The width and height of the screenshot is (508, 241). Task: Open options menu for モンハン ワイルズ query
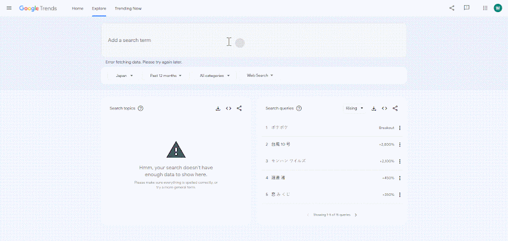click(399, 162)
